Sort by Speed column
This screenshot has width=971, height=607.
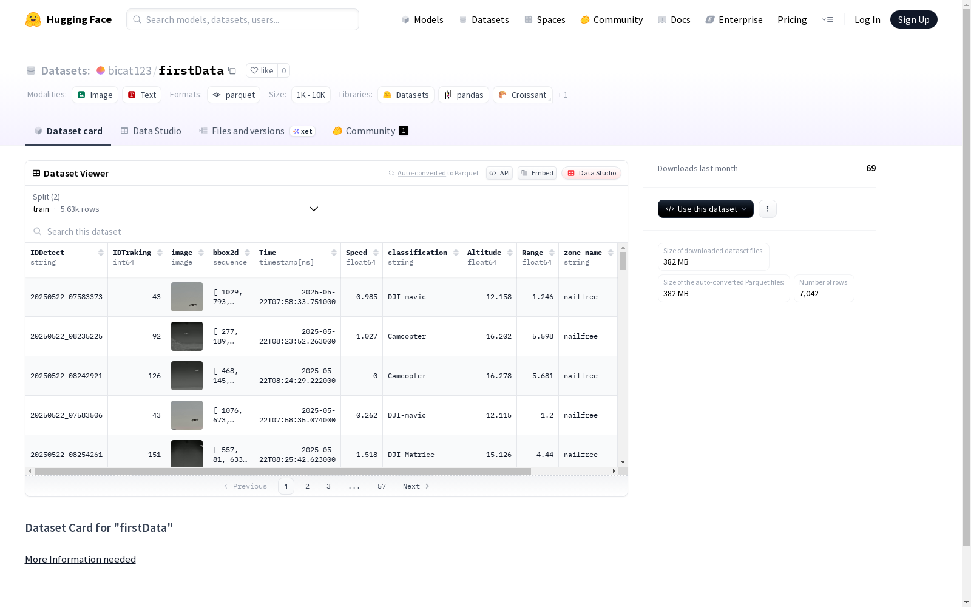coord(376,253)
